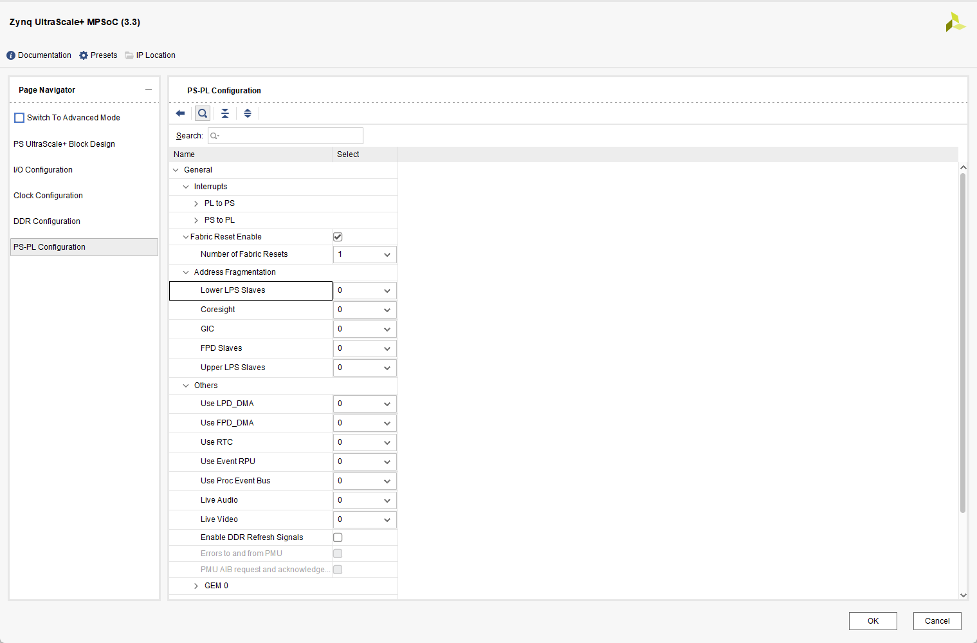Collapse the Interrupts tree node

(x=186, y=187)
